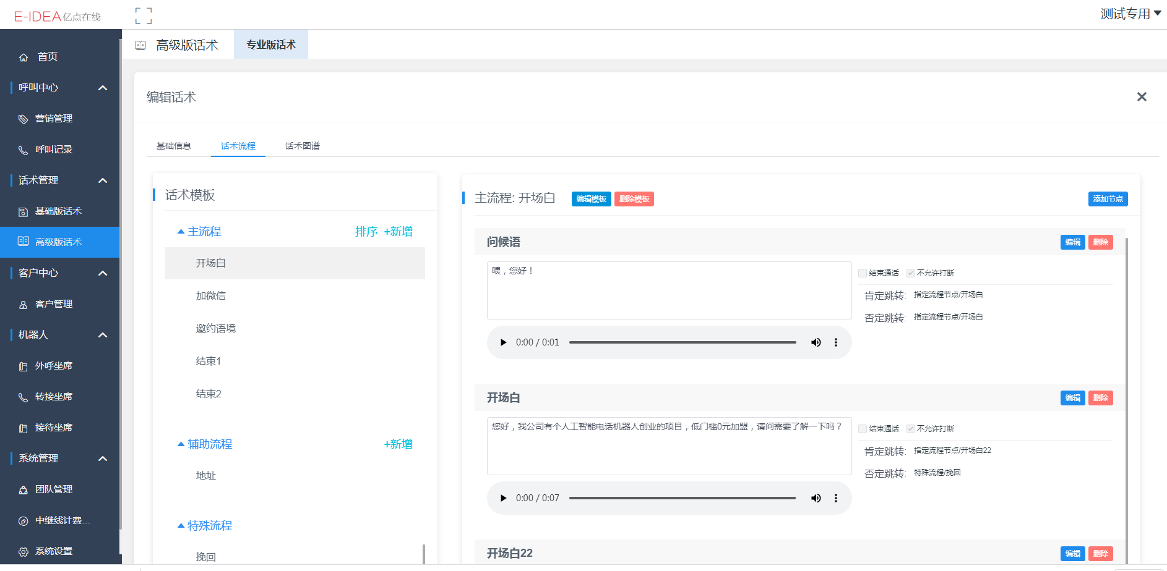Play the 问候语 audio clip

click(503, 342)
